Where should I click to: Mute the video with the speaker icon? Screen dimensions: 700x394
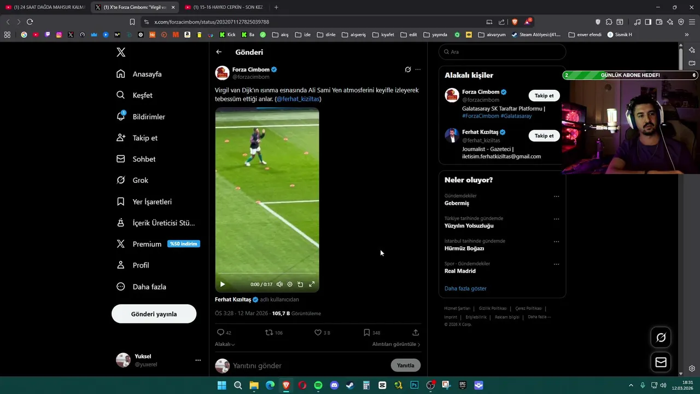279,284
